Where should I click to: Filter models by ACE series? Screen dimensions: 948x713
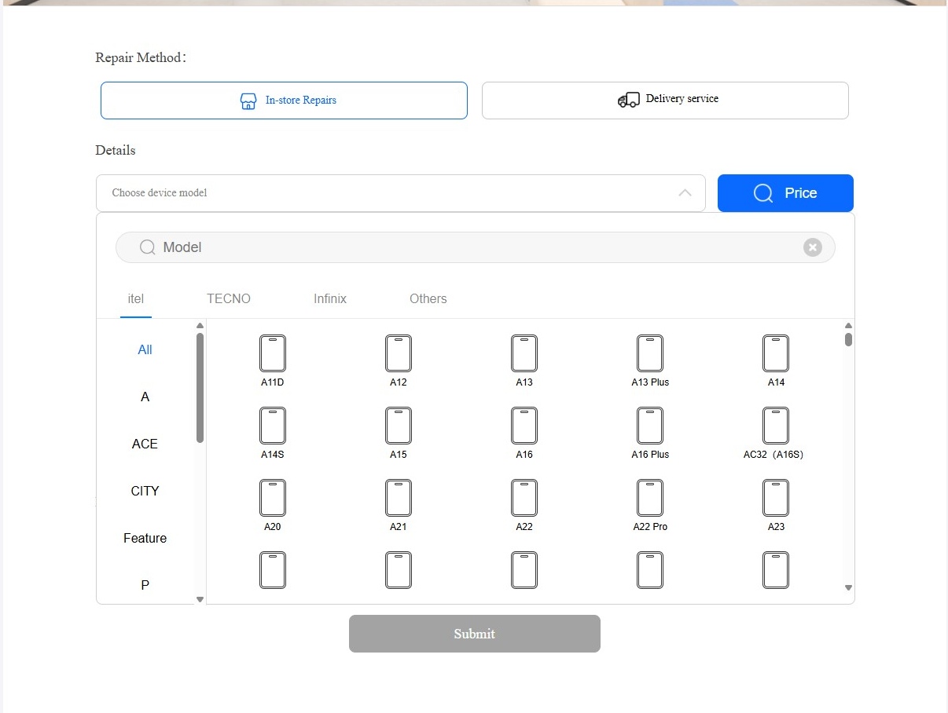click(x=145, y=444)
